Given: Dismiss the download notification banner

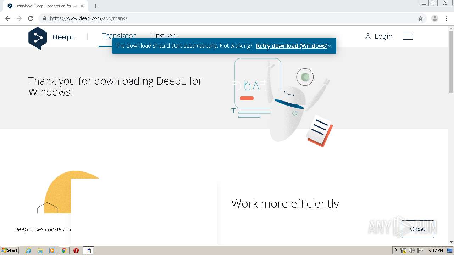Looking at the screenshot, I should (330, 46).
